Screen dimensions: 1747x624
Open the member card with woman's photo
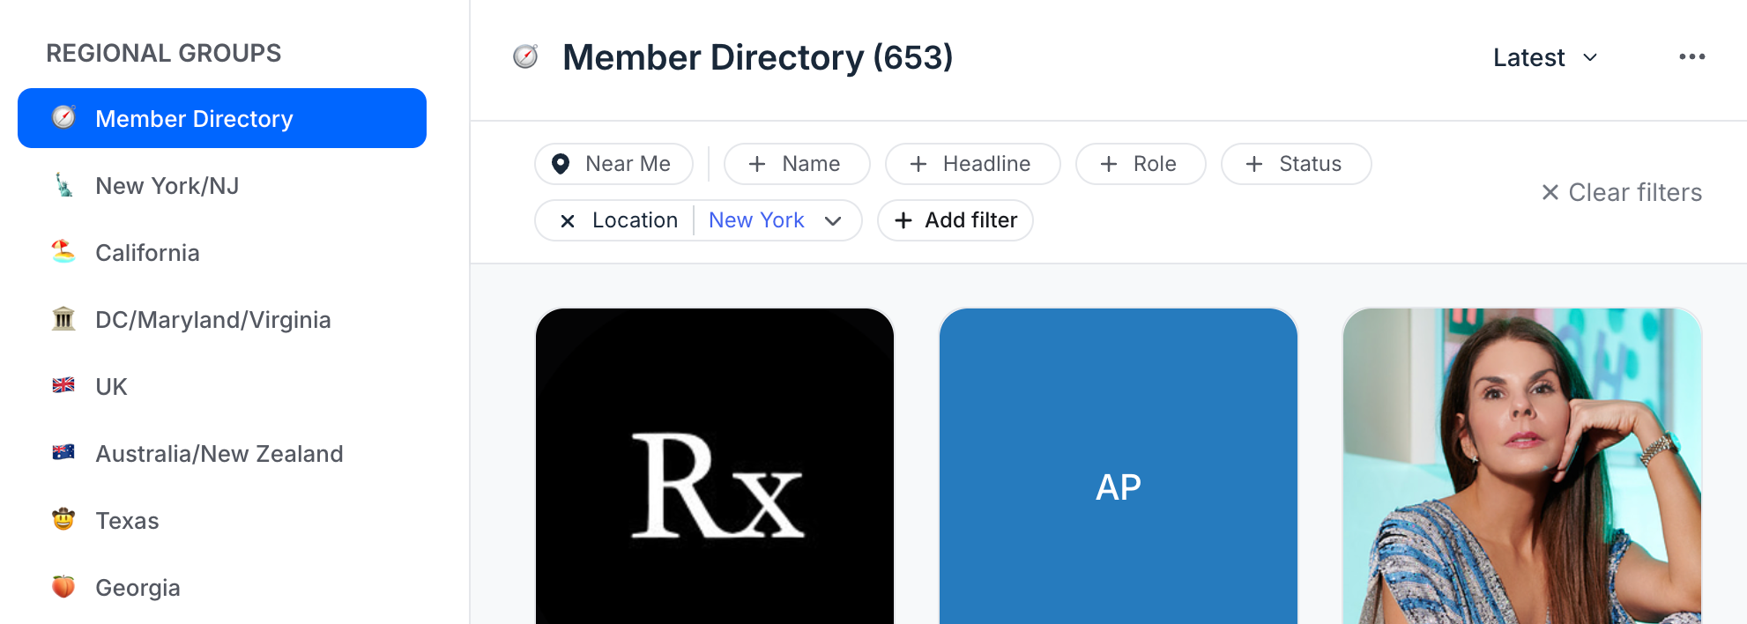tap(1522, 466)
